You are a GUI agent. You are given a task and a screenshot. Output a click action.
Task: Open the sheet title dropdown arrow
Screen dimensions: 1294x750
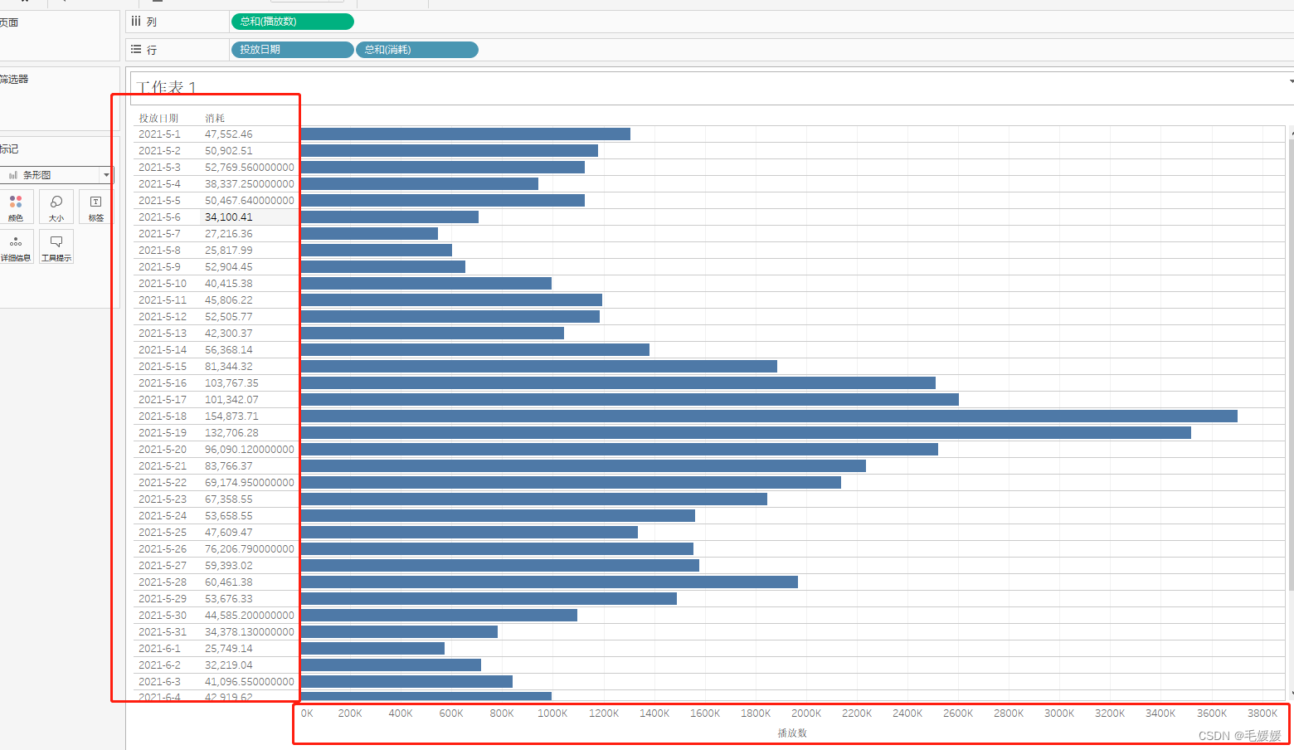1291,81
